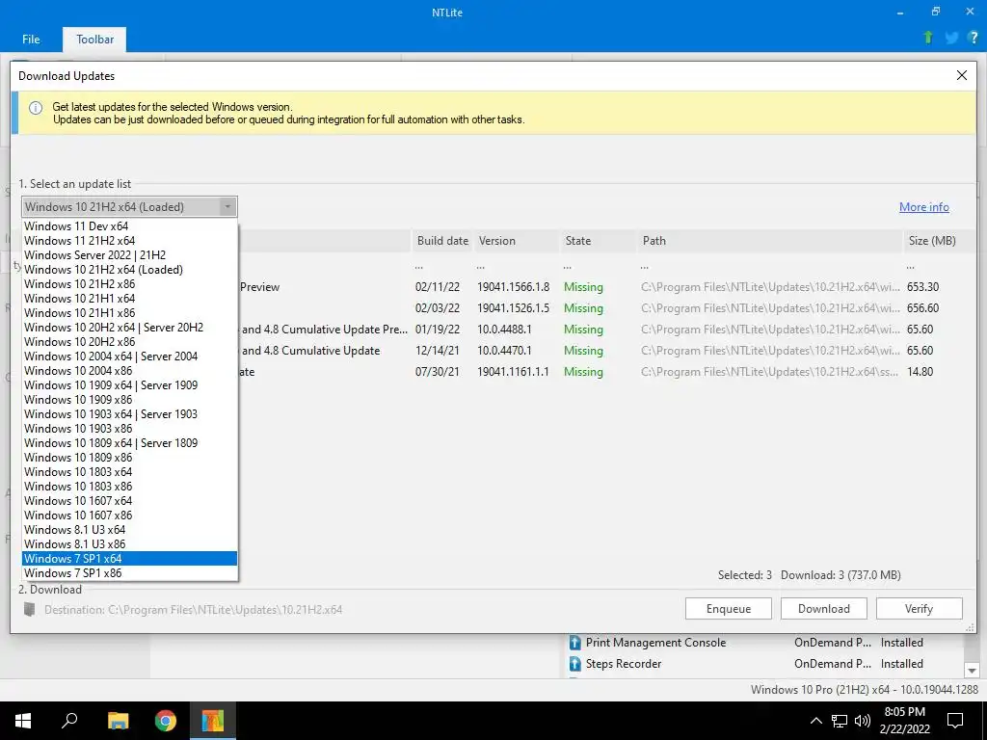Switch to the Toolbar tab
This screenshot has width=987, height=740.
pyautogui.click(x=95, y=39)
